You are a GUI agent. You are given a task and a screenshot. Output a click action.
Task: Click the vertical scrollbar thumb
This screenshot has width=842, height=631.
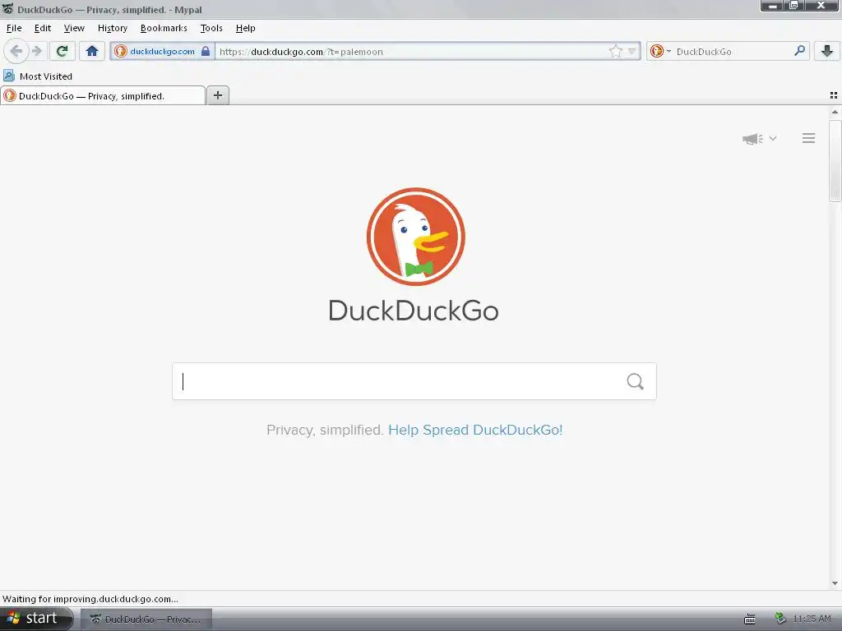point(835,161)
